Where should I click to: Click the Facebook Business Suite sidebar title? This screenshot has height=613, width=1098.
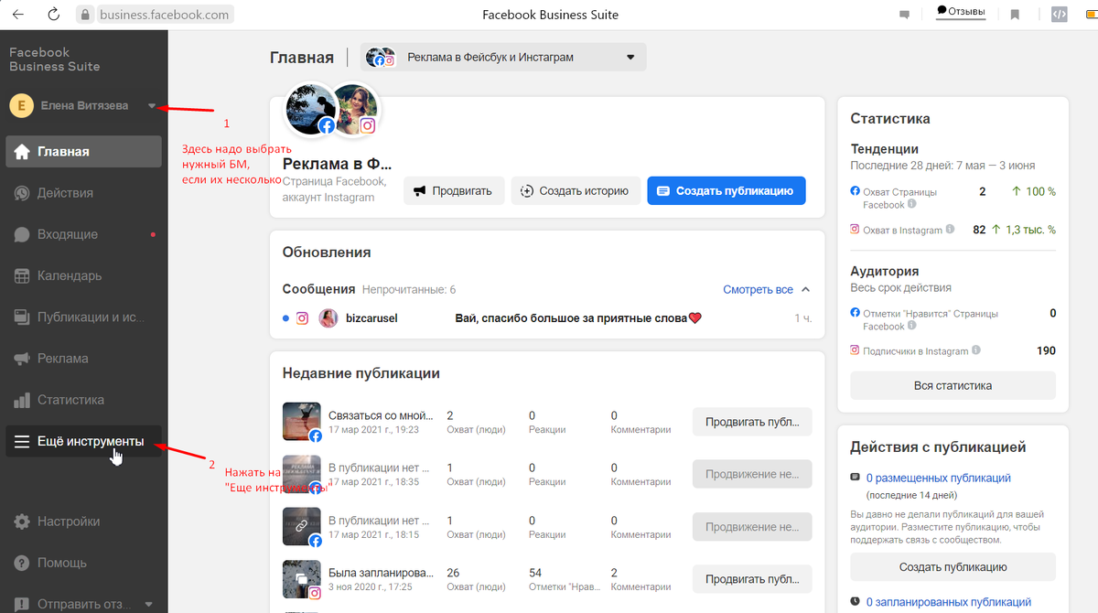[55, 59]
